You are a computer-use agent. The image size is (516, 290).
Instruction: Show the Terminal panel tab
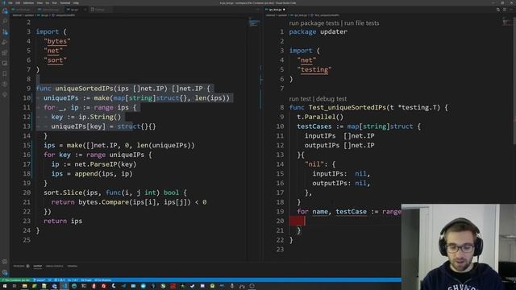pyautogui.click(x=73, y=266)
